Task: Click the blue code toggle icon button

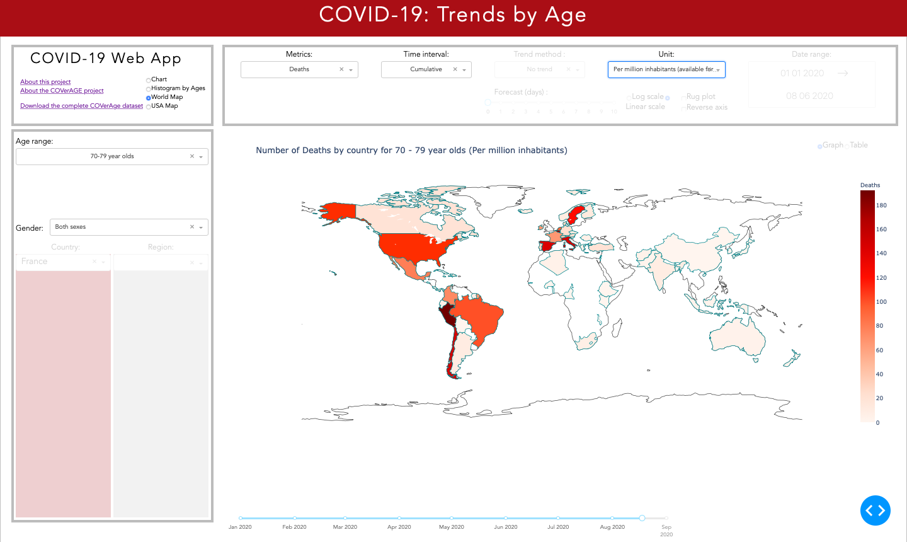Action: 876,510
